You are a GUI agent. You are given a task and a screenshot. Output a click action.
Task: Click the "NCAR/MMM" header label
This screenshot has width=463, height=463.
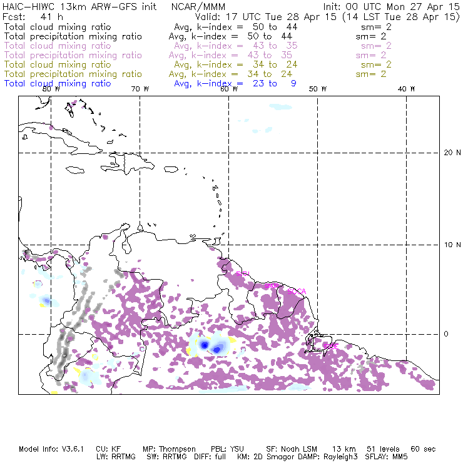(x=198, y=7)
